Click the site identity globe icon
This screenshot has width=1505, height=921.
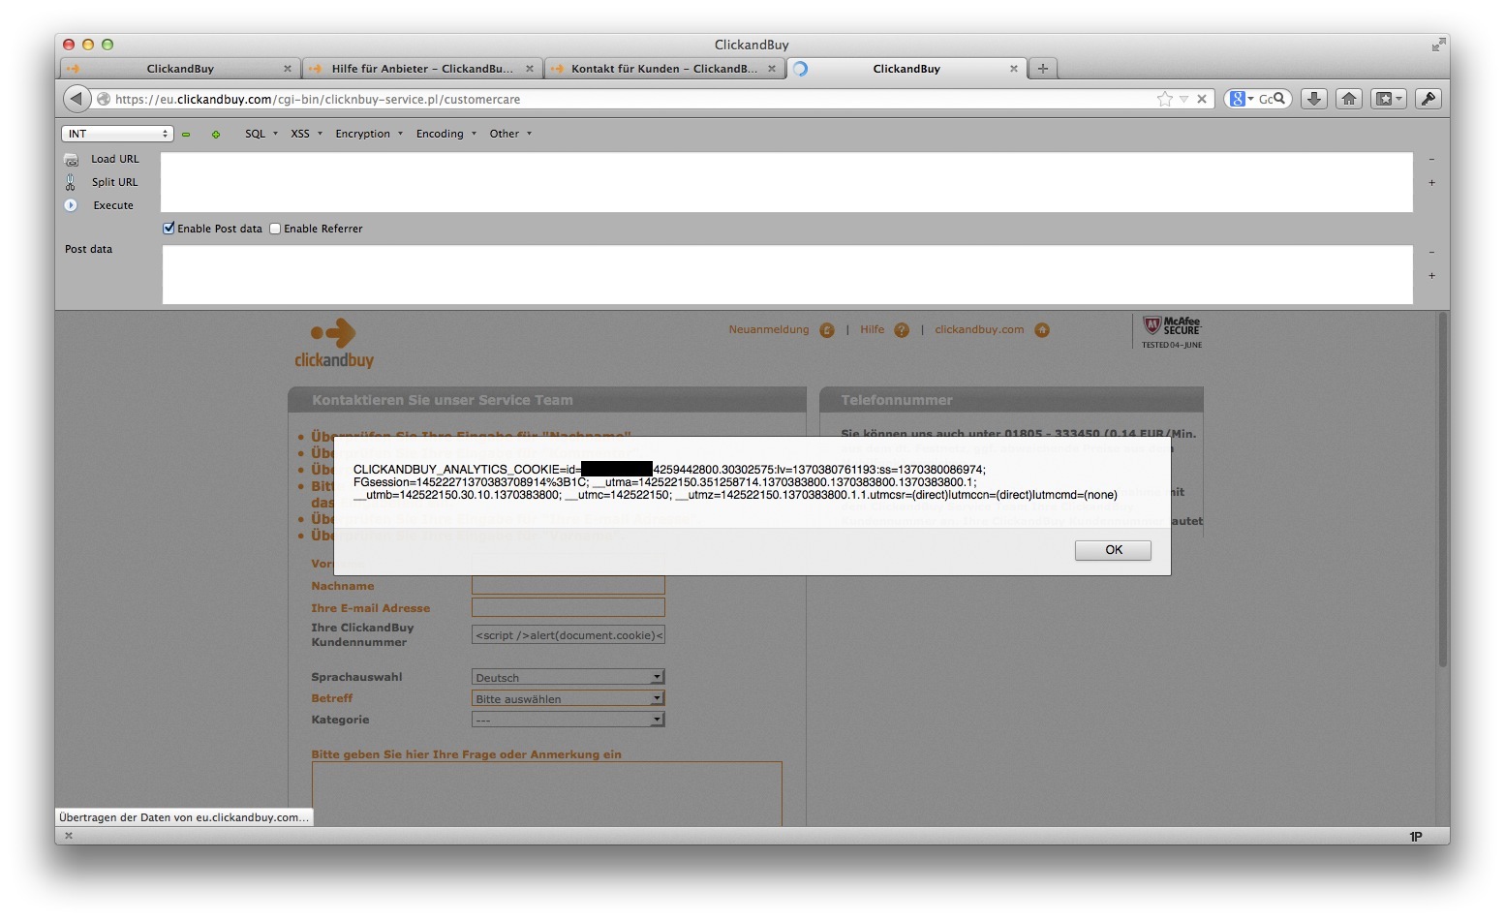[x=104, y=99]
